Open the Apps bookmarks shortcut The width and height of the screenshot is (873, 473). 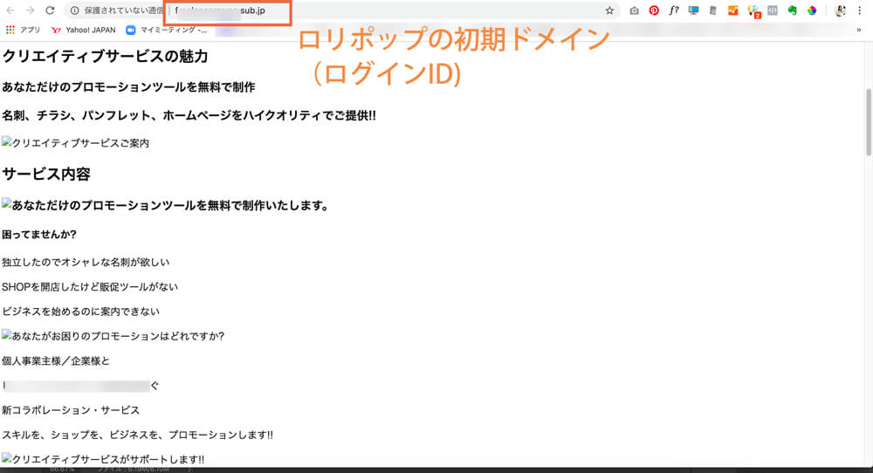pyautogui.click(x=23, y=30)
